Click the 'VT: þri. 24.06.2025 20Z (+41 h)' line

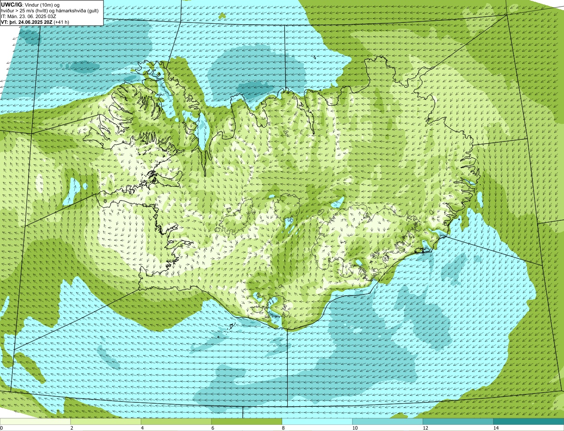coord(35,22)
